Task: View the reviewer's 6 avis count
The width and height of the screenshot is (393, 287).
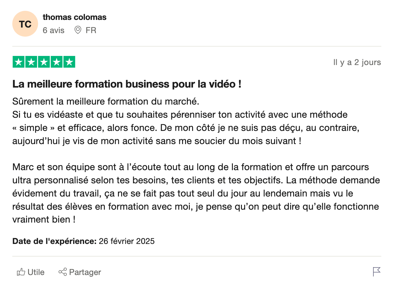Action: click(x=53, y=30)
